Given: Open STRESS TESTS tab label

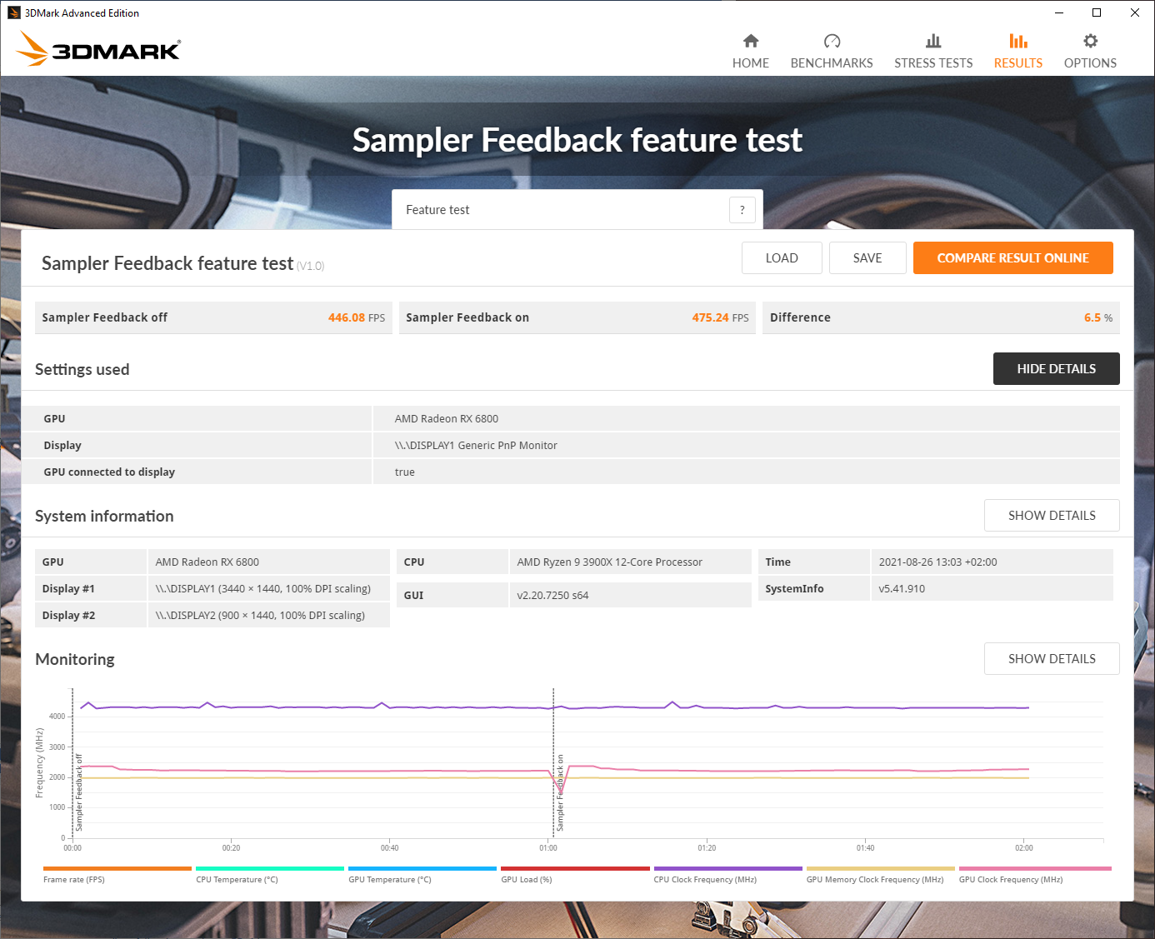Looking at the screenshot, I should pyautogui.click(x=933, y=63).
